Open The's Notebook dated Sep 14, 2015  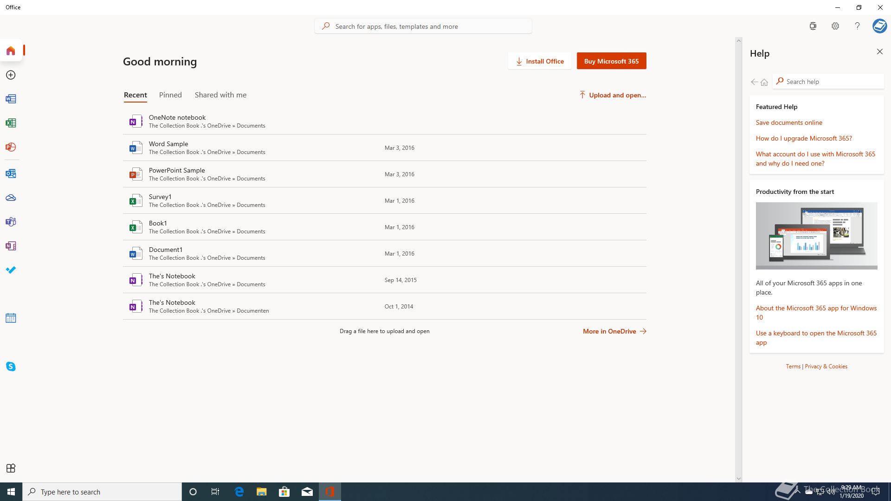point(384,280)
